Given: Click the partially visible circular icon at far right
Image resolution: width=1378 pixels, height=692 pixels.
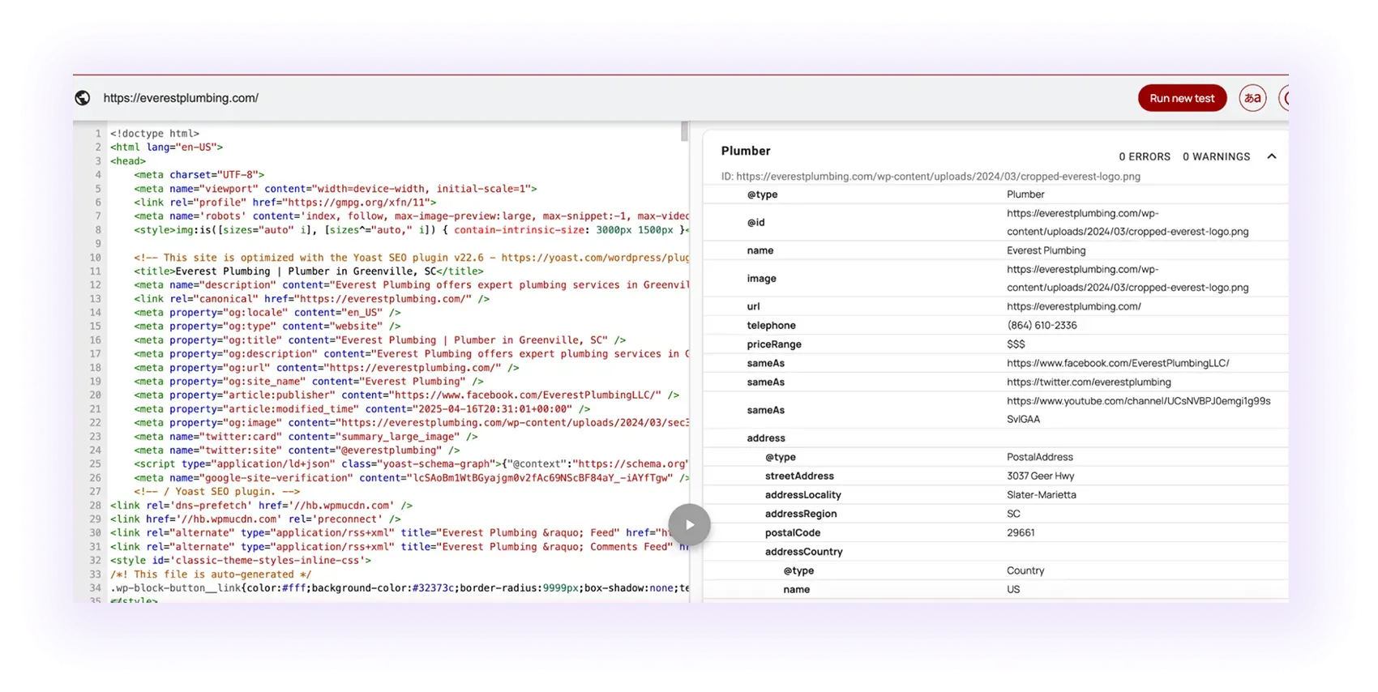Looking at the screenshot, I should 1284,98.
